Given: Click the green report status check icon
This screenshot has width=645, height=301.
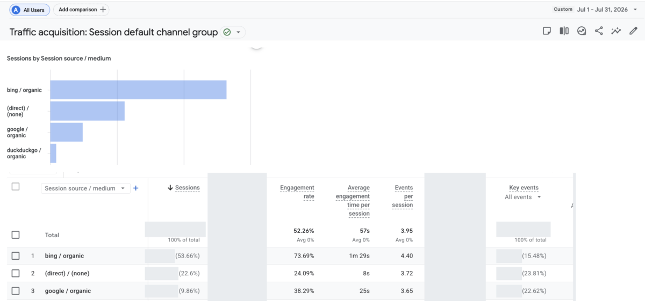Looking at the screenshot, I should click(x=227, y=32).
